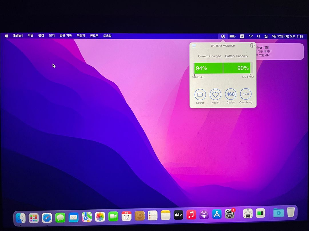Screen dimensions: 309x231
Task: Click the Source battery circle icon
Action: coord(200,95)
